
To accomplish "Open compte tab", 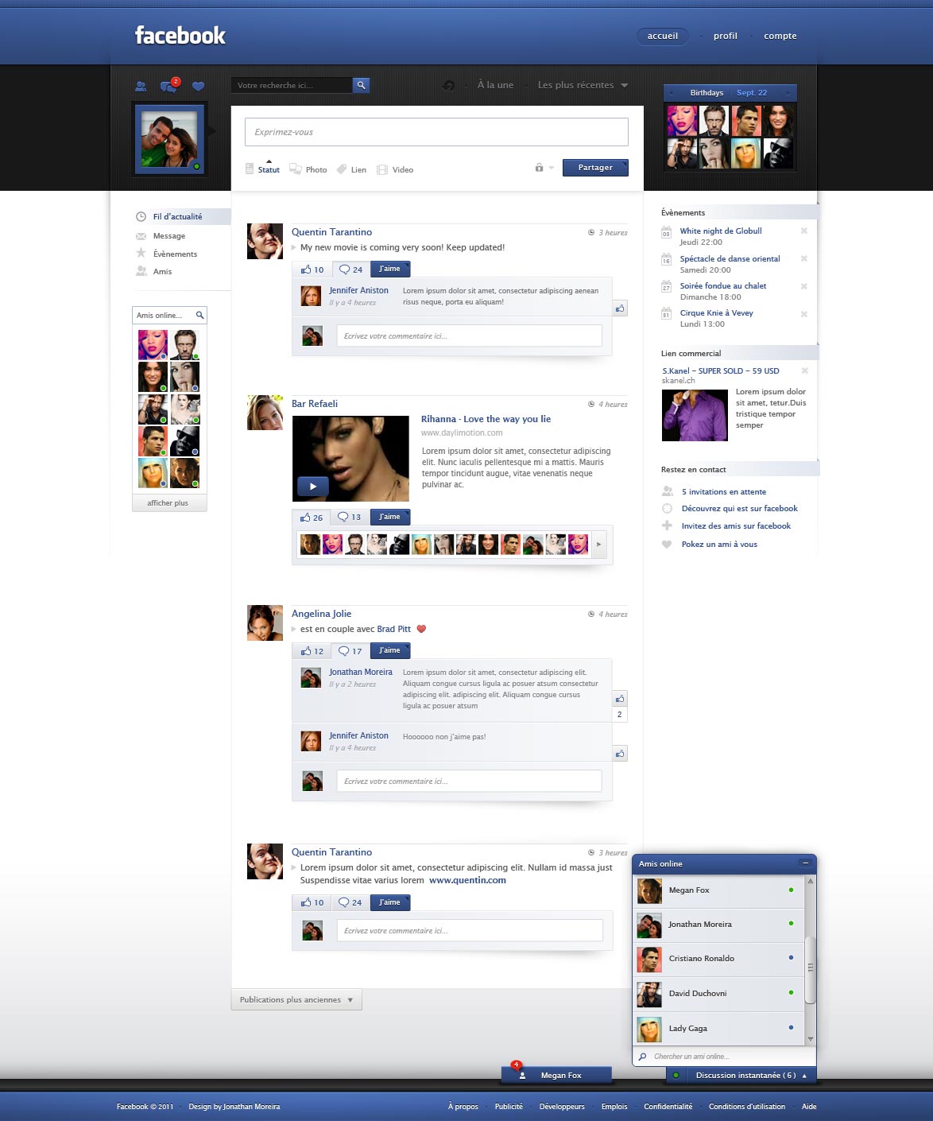I will [x=780, y=36].
